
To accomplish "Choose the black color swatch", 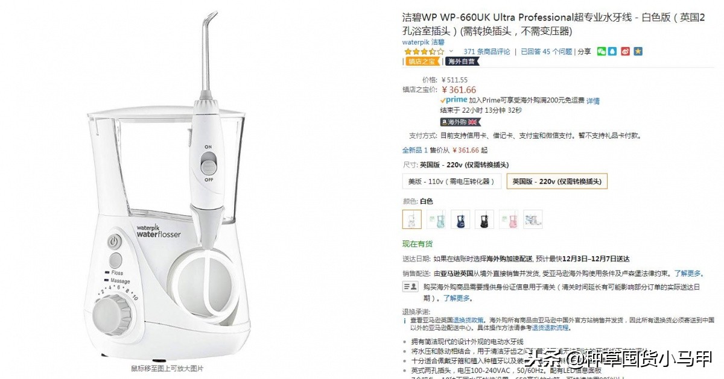I will [x=484, y=219].
